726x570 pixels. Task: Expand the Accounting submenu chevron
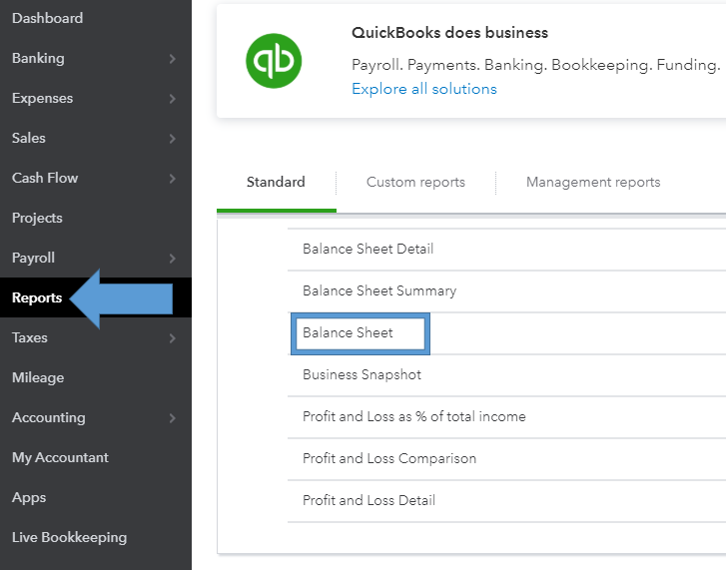173,418
